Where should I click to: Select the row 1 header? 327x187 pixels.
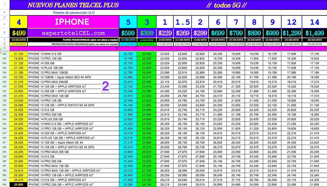(x=5, y=5)
